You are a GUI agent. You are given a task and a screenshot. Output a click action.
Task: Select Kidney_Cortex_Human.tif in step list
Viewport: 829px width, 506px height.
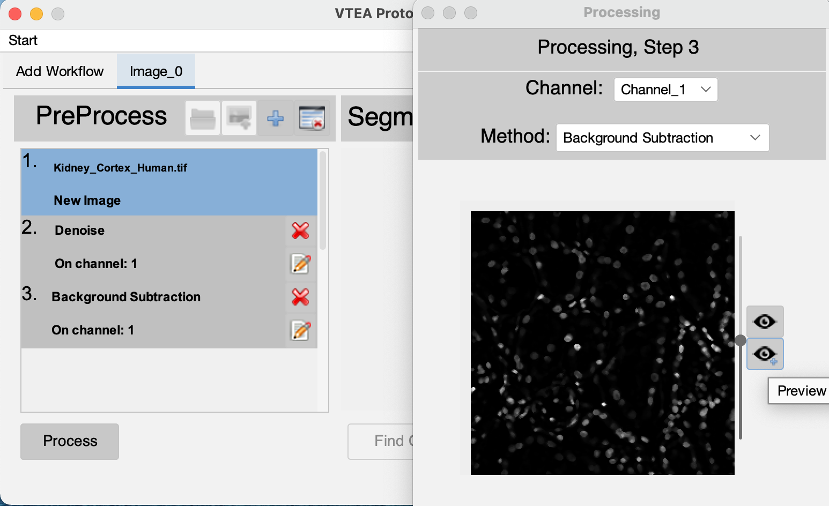tap(120, 168)
